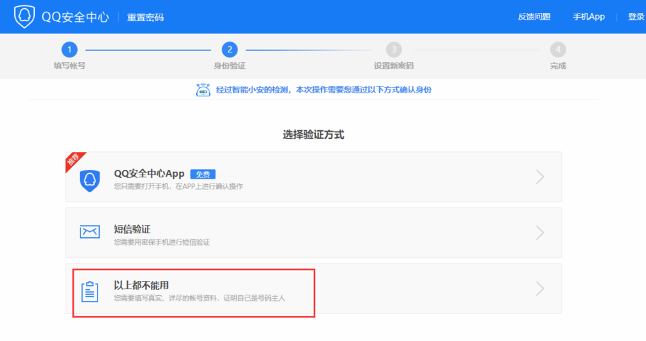Screen dimensions: 646x341
Task: Click step 2 circle 身份验证
Action: point(229,50)
